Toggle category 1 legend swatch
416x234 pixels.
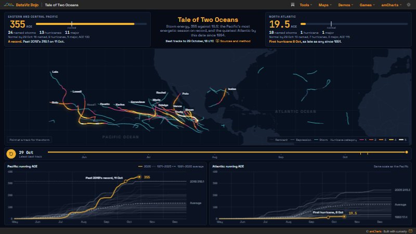pos(362,140)
